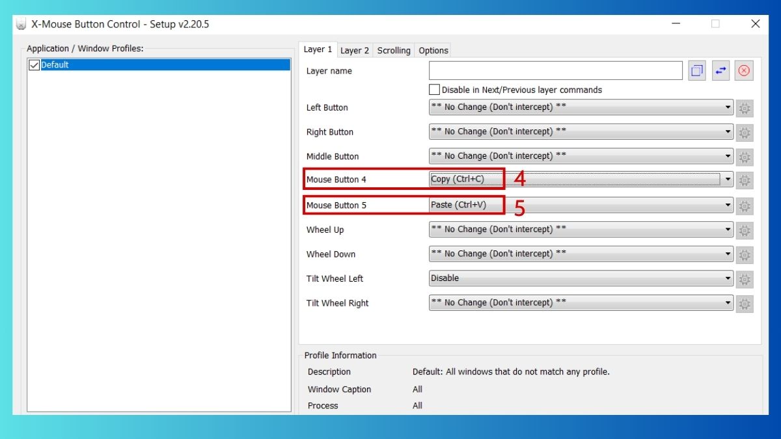
Task: Click the Mouse Button 5 label
Action: tap(336, 206)
